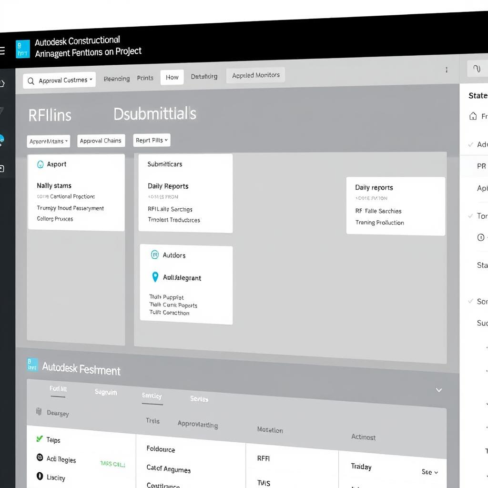This screenshot has height=488, width=488.
Task: Open the Detaltiirg tab
Action: (204, 76)
